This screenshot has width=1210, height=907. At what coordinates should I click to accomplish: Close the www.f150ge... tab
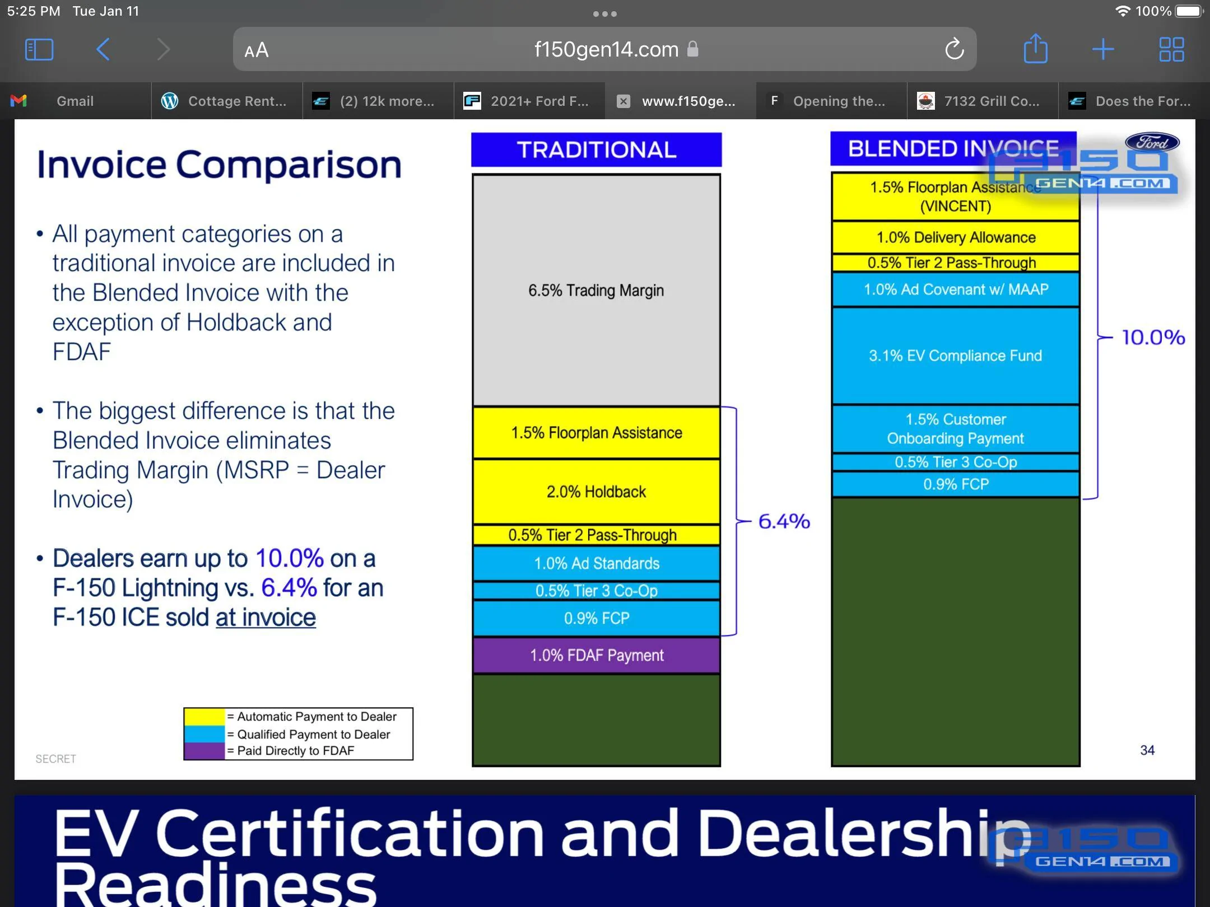(623, 101)
